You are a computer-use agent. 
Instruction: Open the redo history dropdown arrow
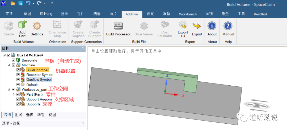coord(45,3)
